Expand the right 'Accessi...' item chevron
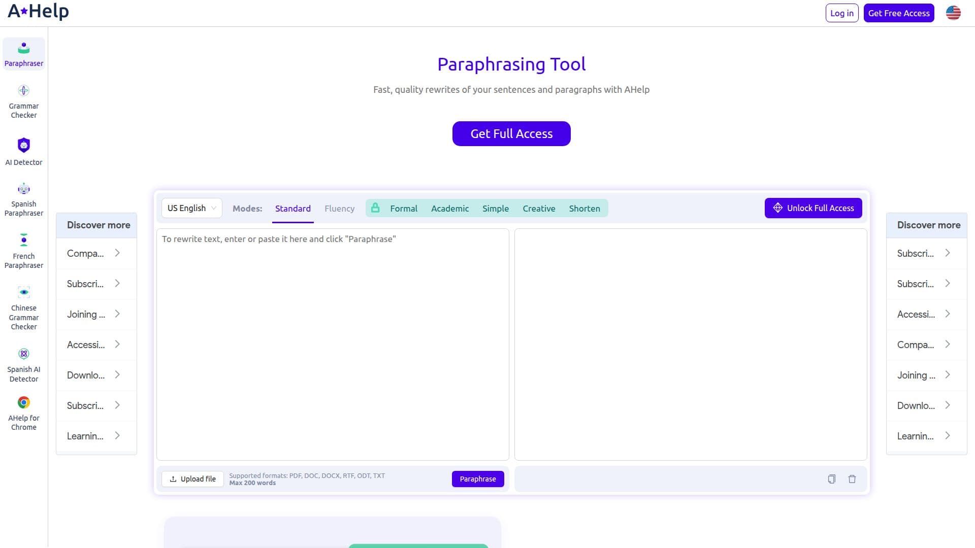 pyautogui.click(x=948, y=314)
